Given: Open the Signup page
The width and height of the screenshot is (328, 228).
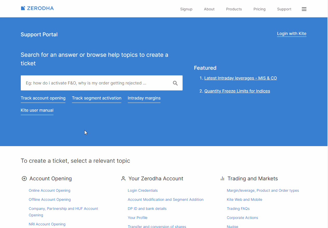Looking at the screenshot, I should 186,9.
